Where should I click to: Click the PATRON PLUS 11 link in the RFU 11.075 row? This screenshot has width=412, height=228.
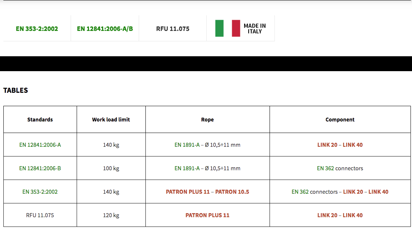click(207, 215)
